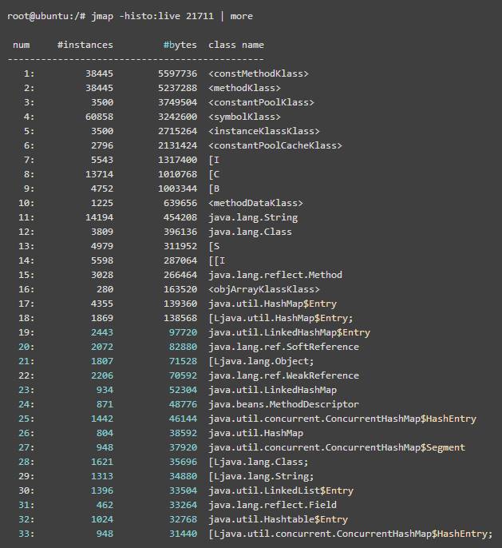
Task: Select the <symbolKlass> class name
Action: [244, 117]
